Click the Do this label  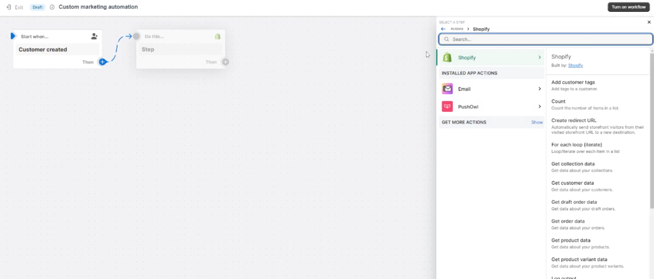tap(154, 36)
